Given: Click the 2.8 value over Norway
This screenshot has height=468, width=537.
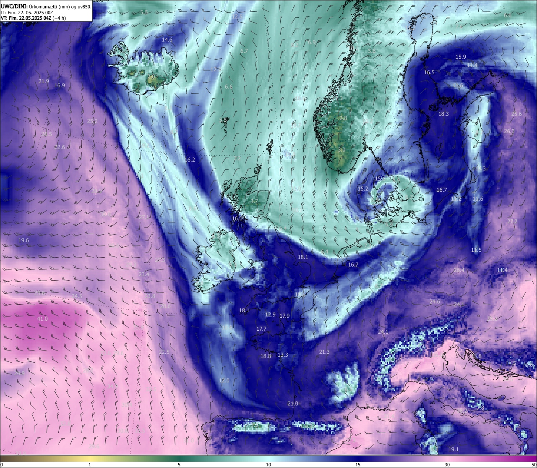Looking at the screenshot, I should [343, 119].
